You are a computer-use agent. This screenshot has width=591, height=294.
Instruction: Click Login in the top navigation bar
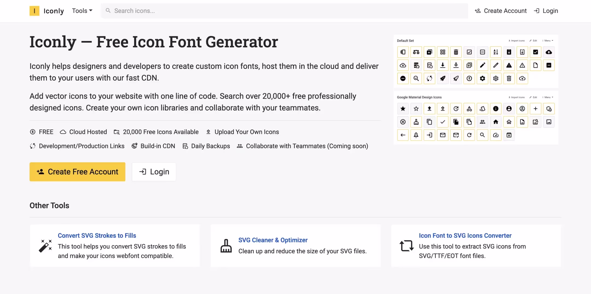(x=546, y=11)
